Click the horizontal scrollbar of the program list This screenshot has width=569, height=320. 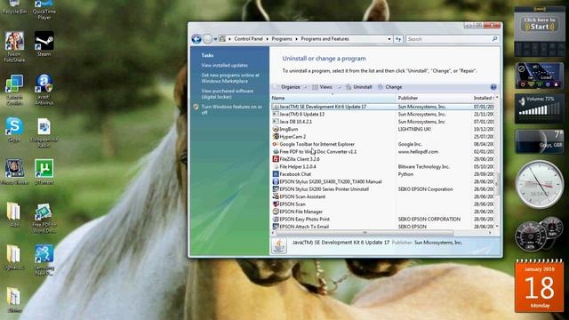coord(365,233)
